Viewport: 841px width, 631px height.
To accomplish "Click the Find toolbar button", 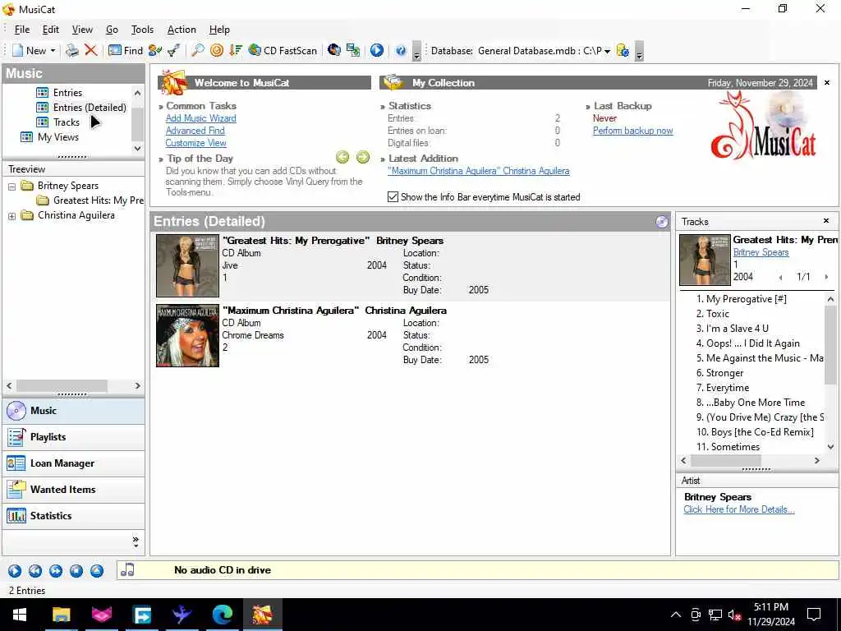I will tap(126, 50).
